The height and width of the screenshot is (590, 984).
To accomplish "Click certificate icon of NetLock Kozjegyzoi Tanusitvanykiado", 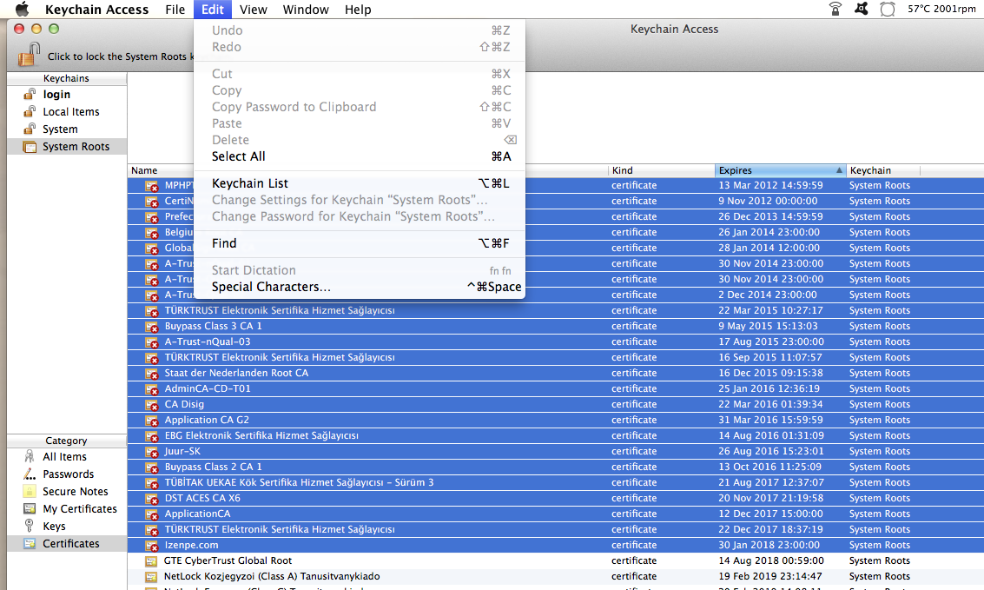I will point(150,577).
